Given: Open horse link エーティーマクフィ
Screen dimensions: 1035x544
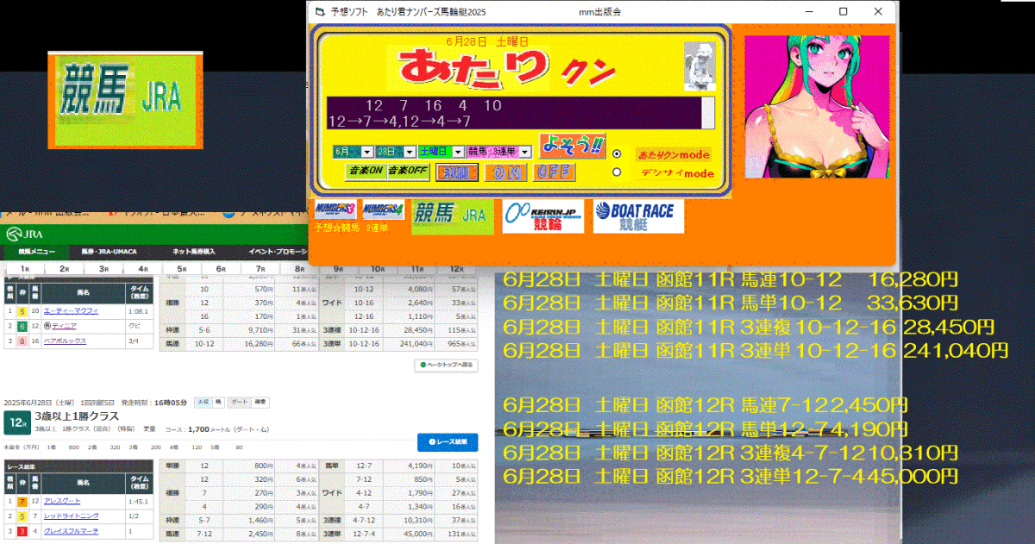Looking at the screenshot, I should tap(71, 310).
